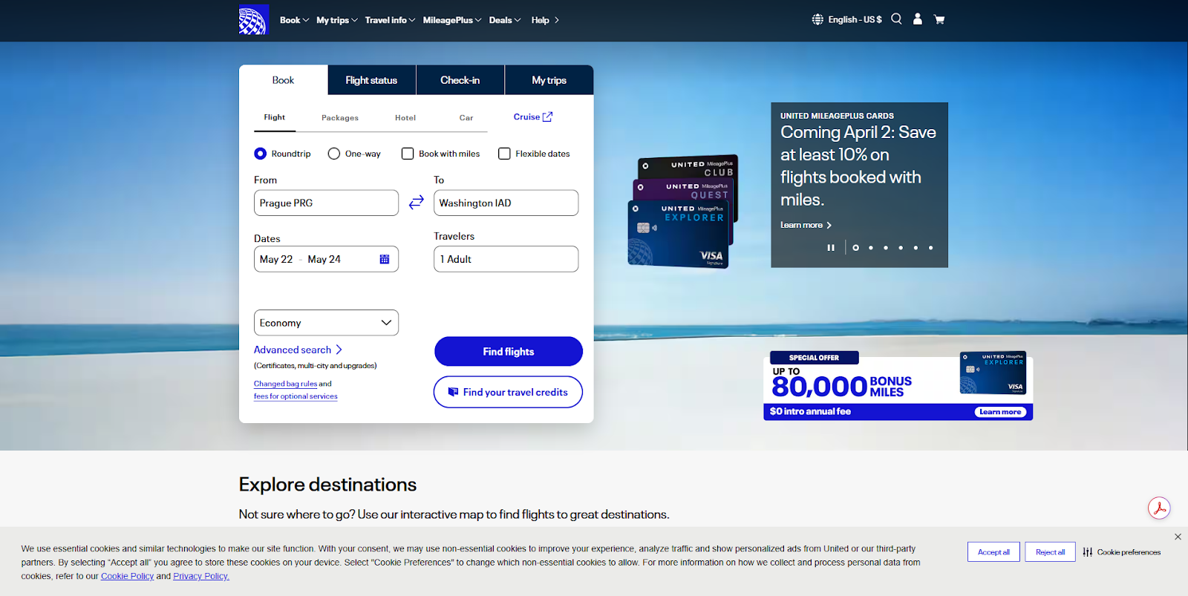Open the Help menu
1188x596 pixels.
pos(545,20)
